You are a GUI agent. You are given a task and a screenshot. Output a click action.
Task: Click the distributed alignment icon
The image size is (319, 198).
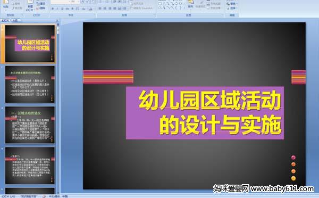[120, 9]
